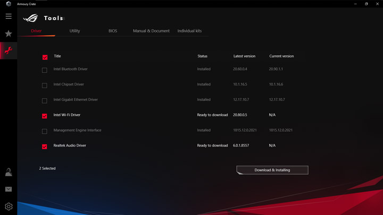Click Chipset latest version 10.1.16.5
This screenshot has height=215, width=383.
[x=240, y=84]
